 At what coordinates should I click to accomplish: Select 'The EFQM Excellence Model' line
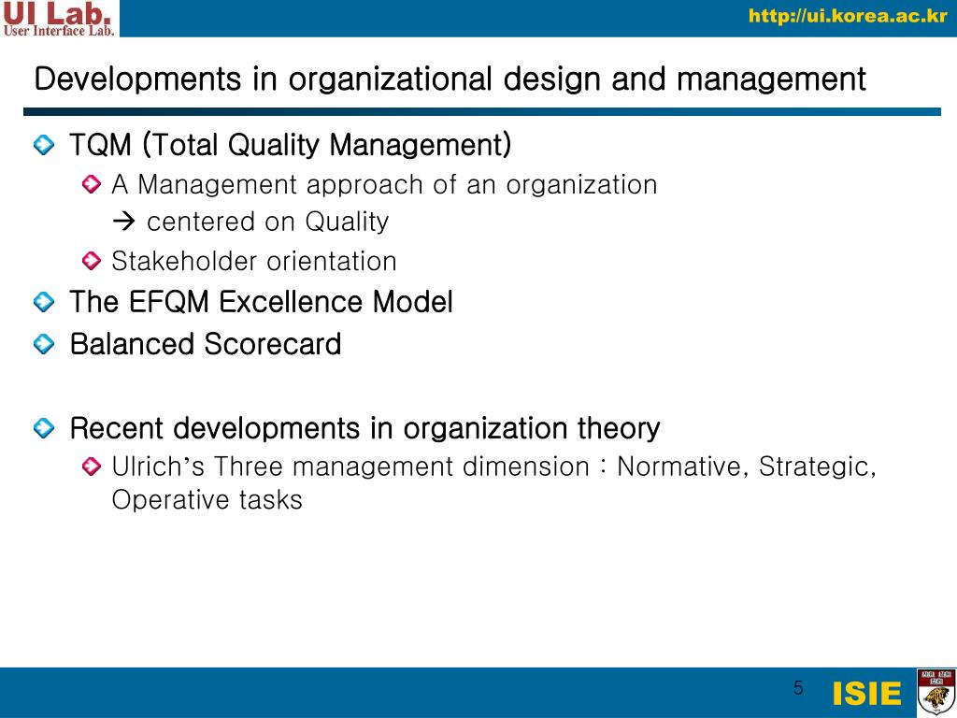pos(262,302)
